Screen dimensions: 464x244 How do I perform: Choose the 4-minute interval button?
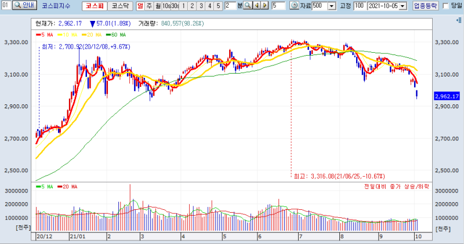pyautogui.click(x=209, y=6)
